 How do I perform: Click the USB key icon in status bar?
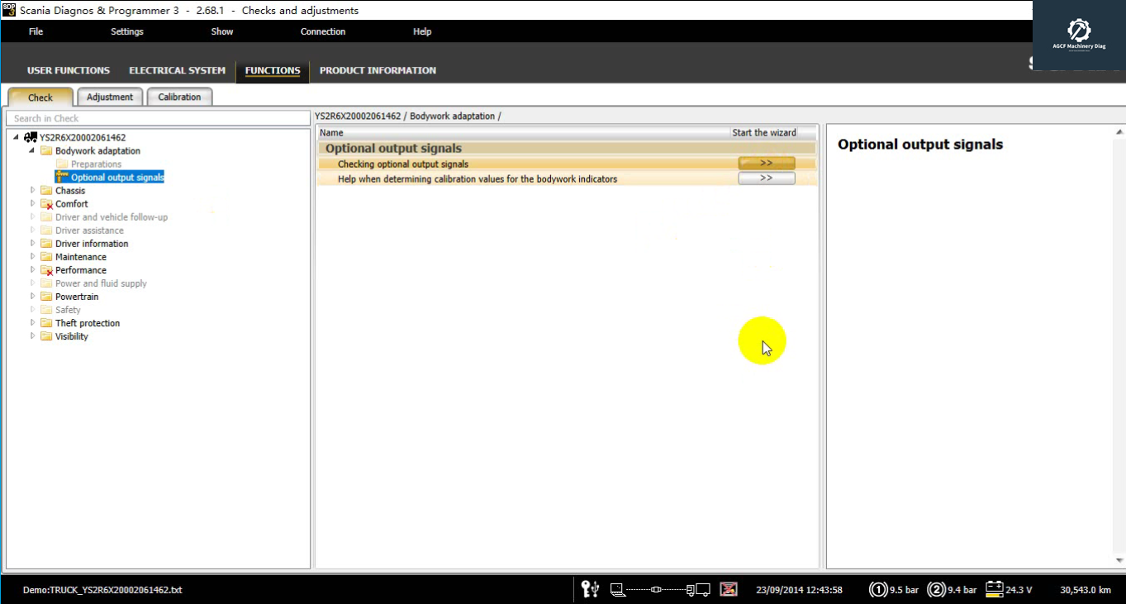click(590, 589)
